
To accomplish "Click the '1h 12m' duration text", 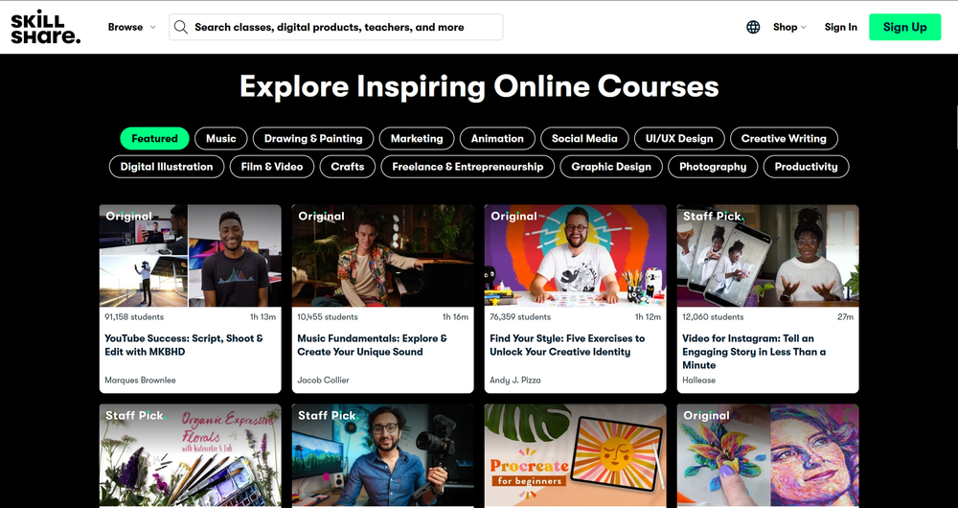I will pyautogui.click(x=648, y=316).
